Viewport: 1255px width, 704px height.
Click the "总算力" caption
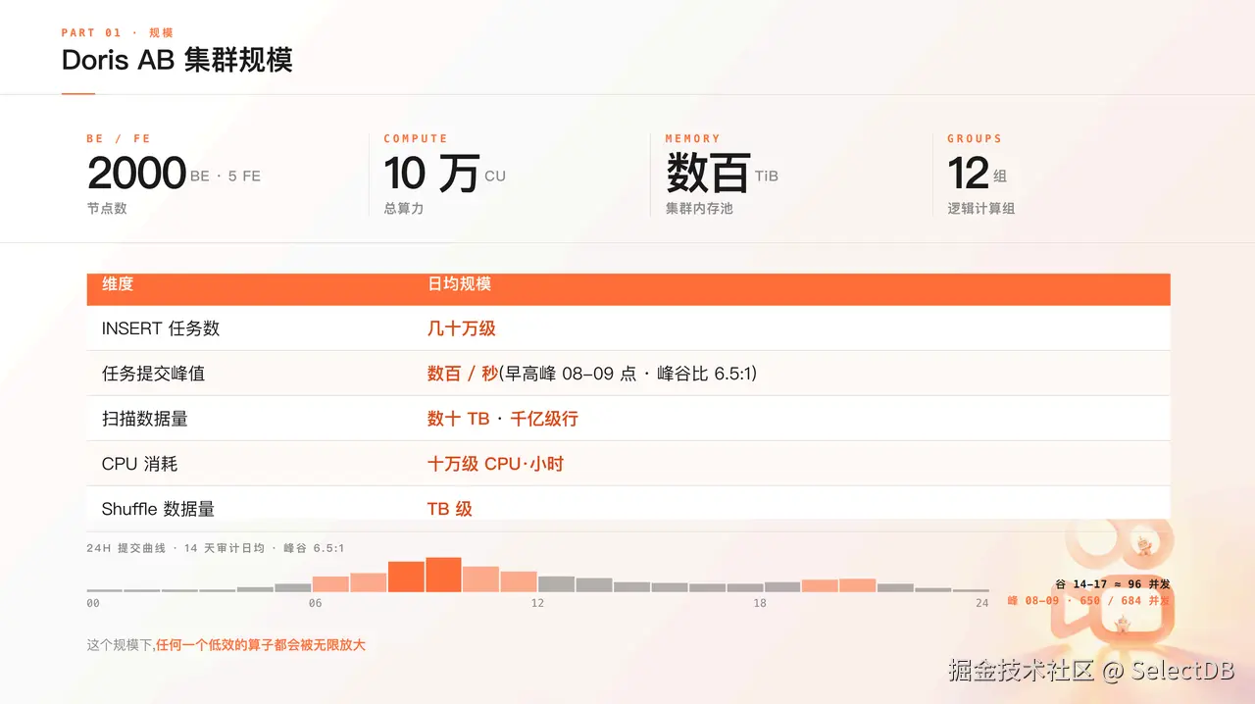404,208
